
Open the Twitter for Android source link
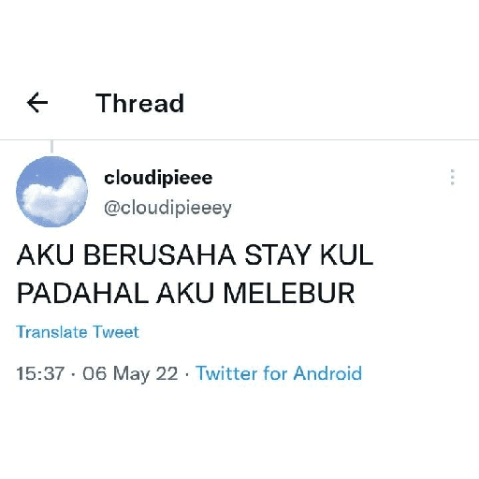(x=279, y=373)
